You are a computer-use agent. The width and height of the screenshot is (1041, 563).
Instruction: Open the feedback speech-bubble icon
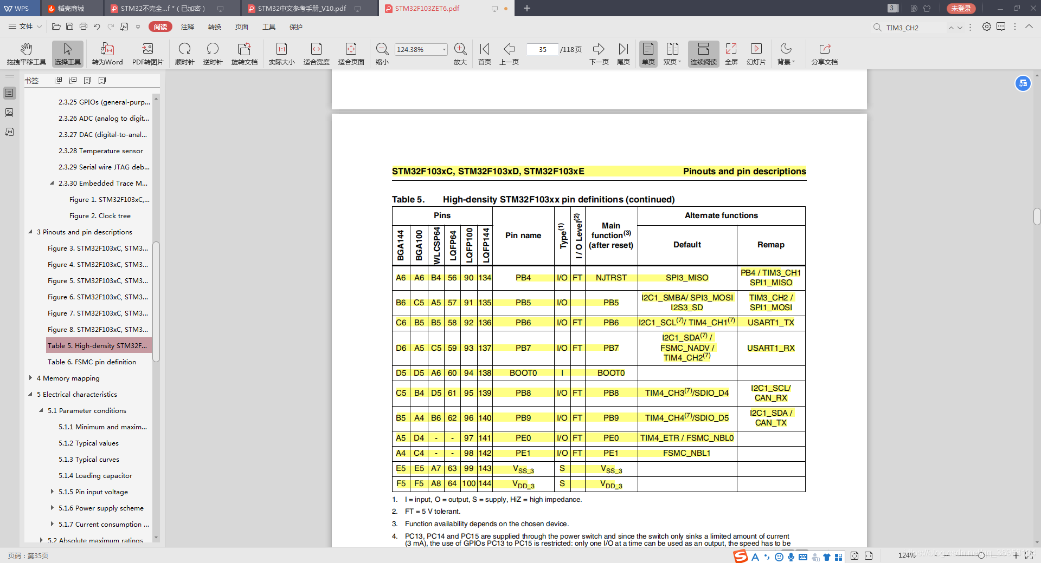click(x=1001, y=27)
